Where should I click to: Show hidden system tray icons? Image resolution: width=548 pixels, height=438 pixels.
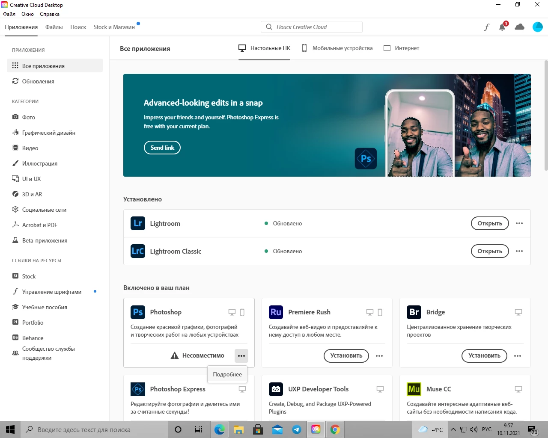pos(453,429)
